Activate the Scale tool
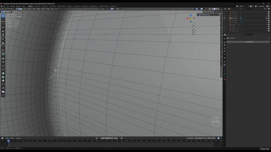Screen dimensions: 271x152 pos(3,31)
